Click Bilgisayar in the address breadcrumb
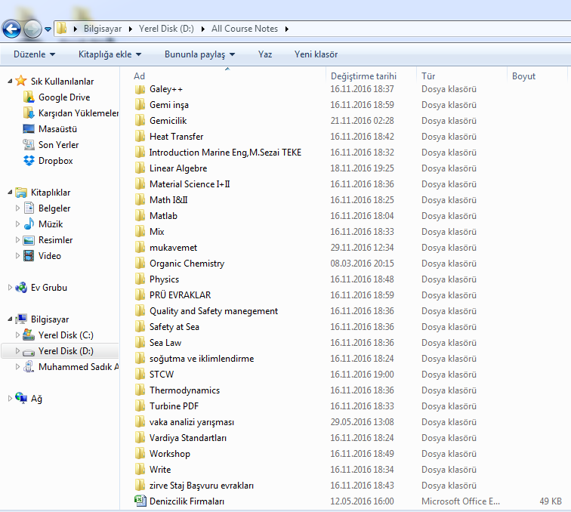 point(103,29)
